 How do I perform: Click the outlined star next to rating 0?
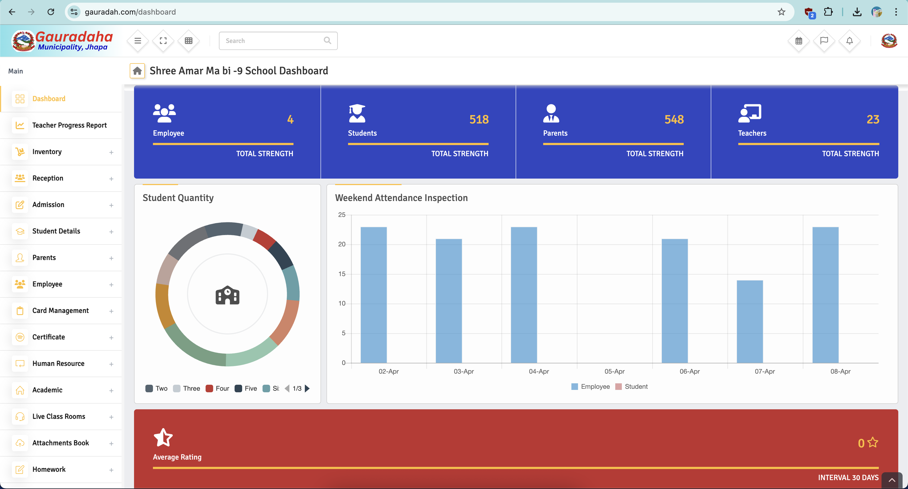click(873, 442)
